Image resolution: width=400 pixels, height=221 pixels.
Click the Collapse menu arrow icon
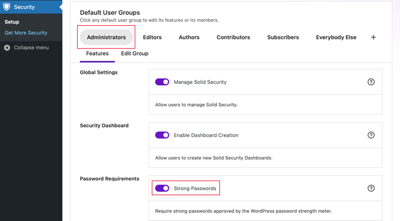(7, 47)
